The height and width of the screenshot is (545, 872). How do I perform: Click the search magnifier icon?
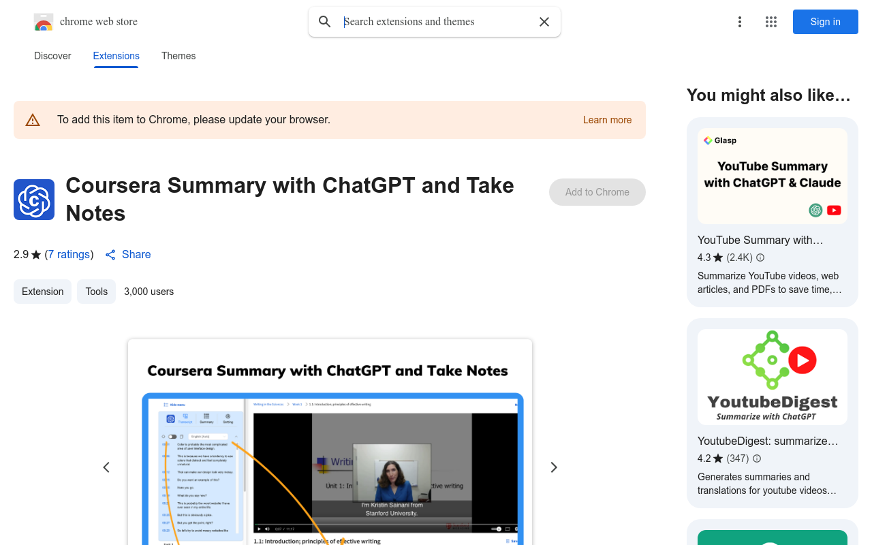click(x=324, y=22)
